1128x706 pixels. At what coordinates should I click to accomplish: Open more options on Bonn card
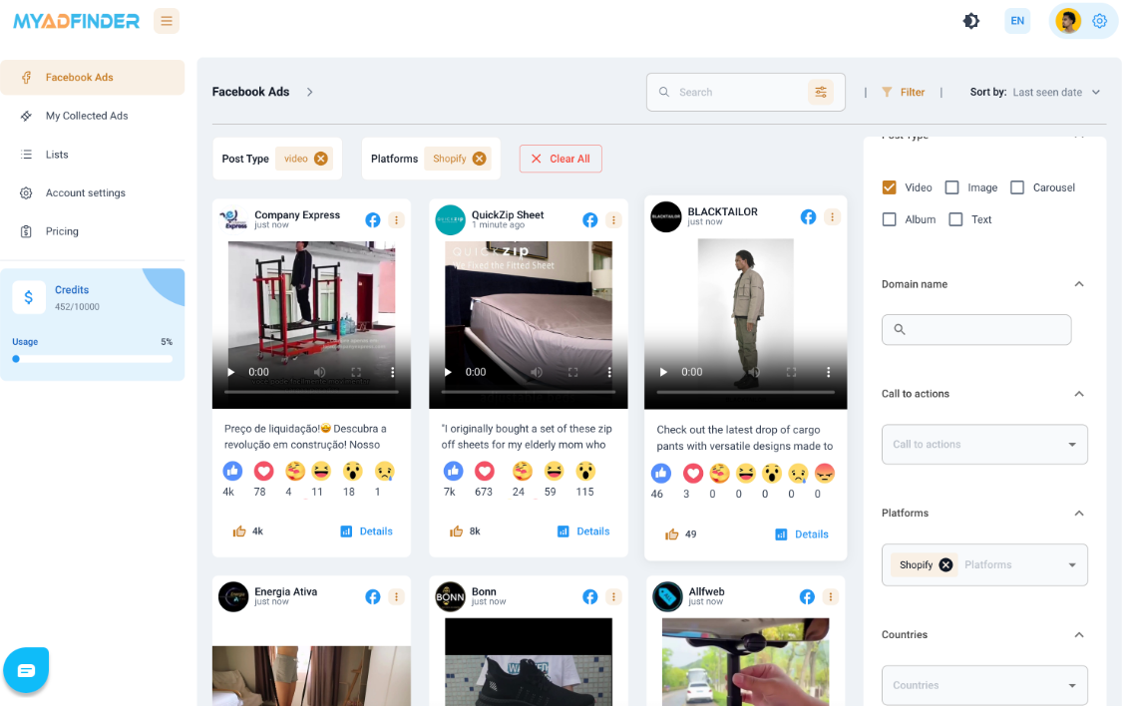coord(613,596)
